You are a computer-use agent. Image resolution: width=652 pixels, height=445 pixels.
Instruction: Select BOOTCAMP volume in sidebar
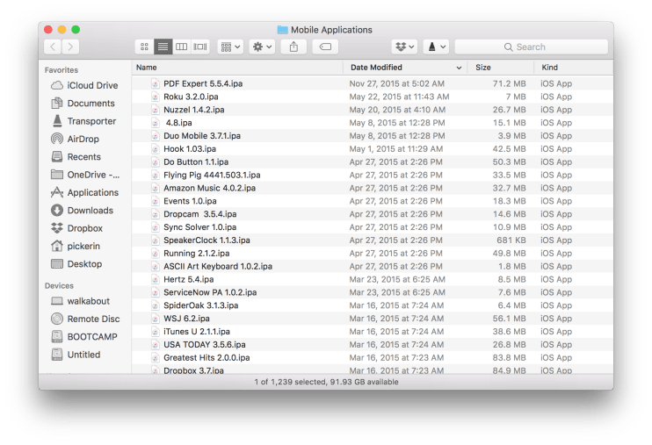(x=84, y=336)
